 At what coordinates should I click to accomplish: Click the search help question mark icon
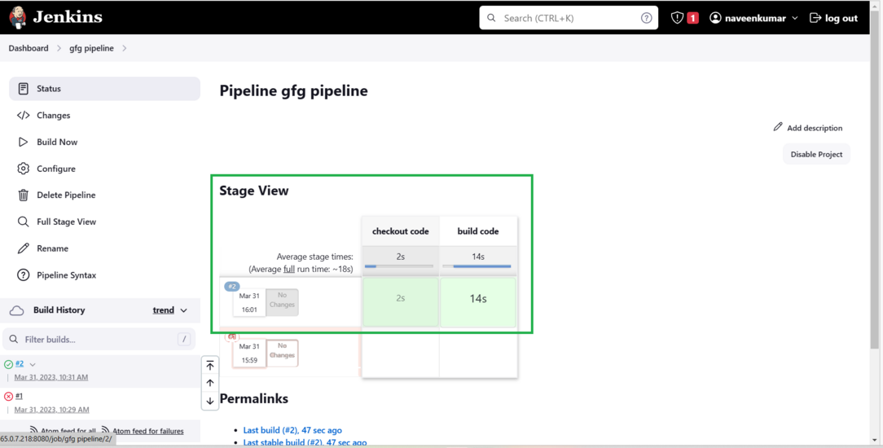click(x=646, y=18)
